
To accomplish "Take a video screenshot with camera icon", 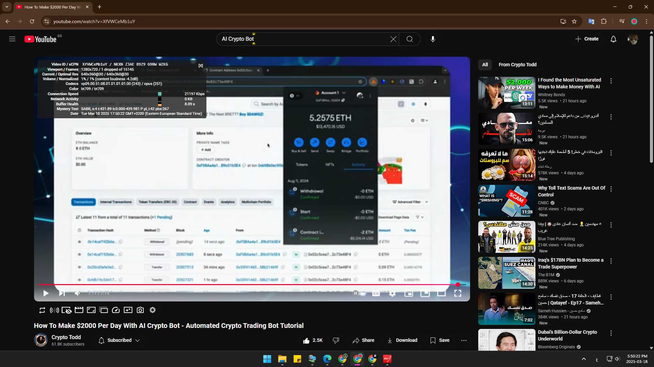I will [140, 310].
